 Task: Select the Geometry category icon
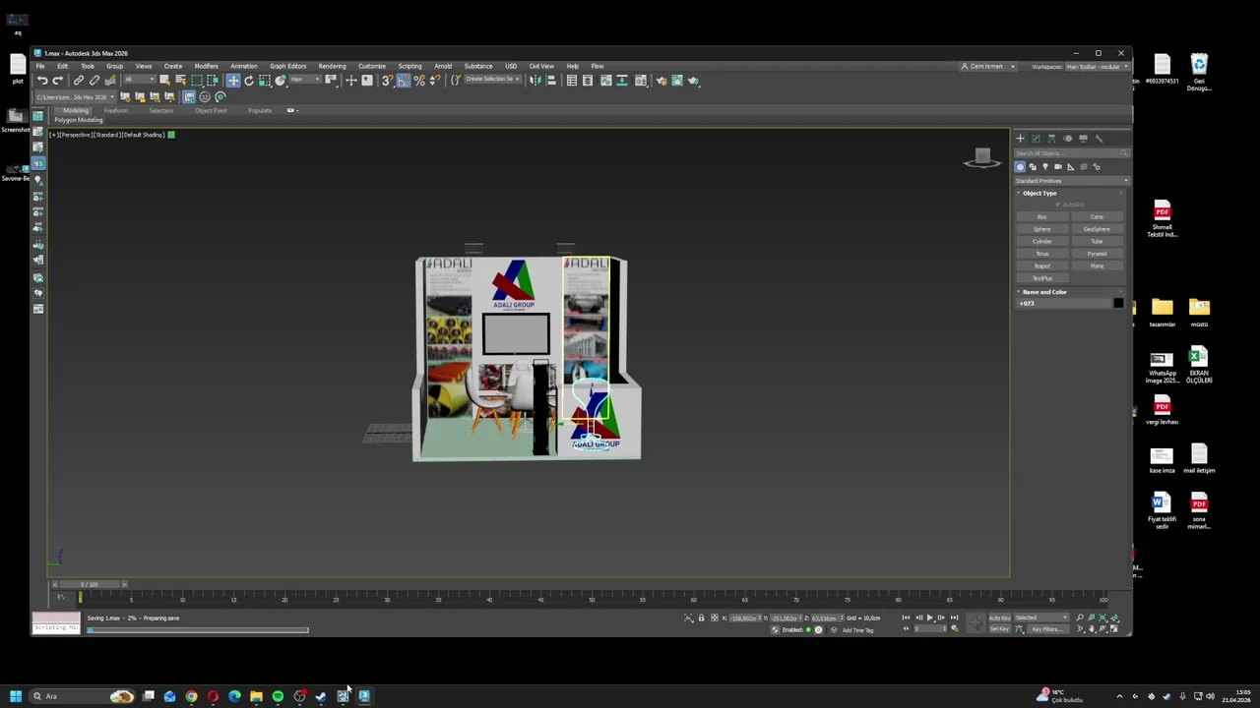point(1020,167)
